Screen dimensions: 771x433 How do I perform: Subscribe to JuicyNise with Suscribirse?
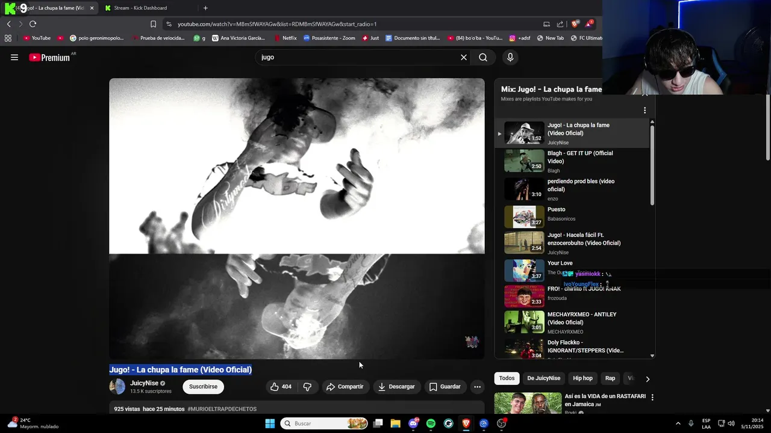pos(203,387)
